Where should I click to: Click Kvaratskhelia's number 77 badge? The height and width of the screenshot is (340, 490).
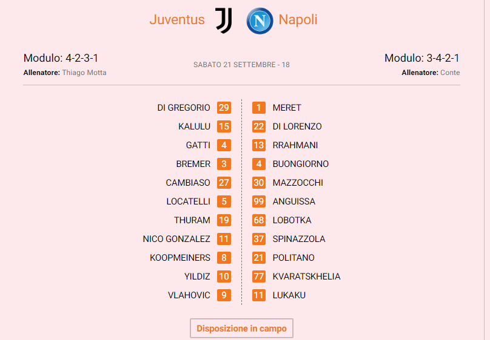pyautogui.click(x=259, y=276)
